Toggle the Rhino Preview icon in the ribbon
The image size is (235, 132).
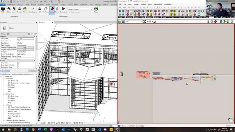click(x=19, y=10)
